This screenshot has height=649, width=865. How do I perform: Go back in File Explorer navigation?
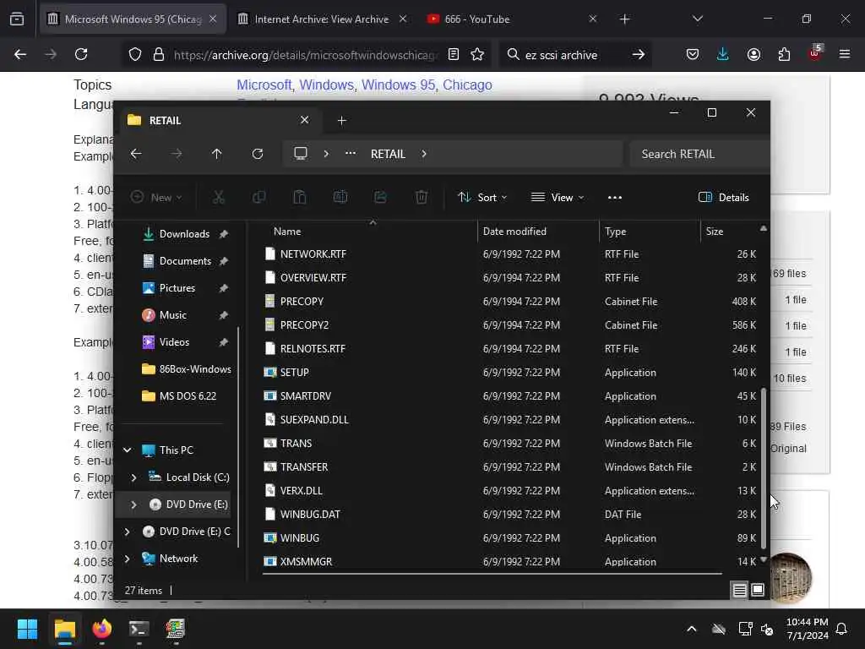136,154
